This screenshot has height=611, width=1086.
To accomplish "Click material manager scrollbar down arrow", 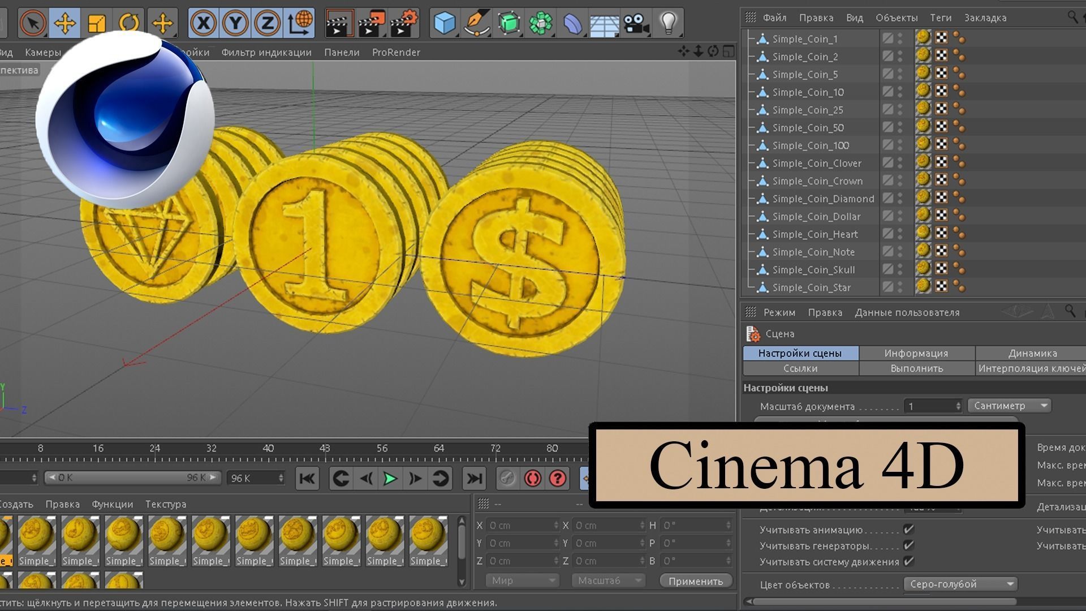I will pyautogui.click(x=462, y=582).
